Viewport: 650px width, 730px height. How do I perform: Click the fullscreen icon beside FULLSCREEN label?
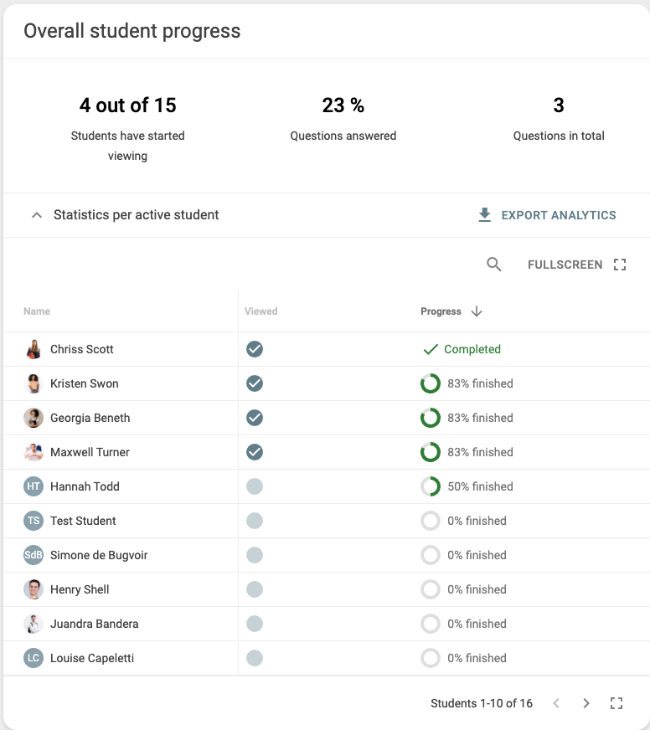click(620, 265)
